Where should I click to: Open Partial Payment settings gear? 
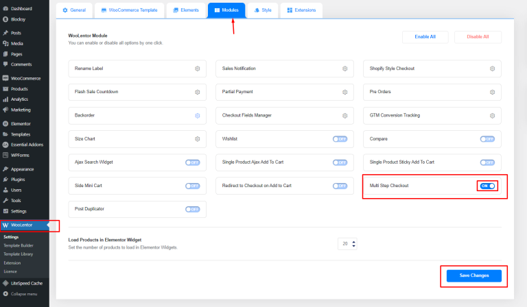pyautogui.click(x=345, y=92)
